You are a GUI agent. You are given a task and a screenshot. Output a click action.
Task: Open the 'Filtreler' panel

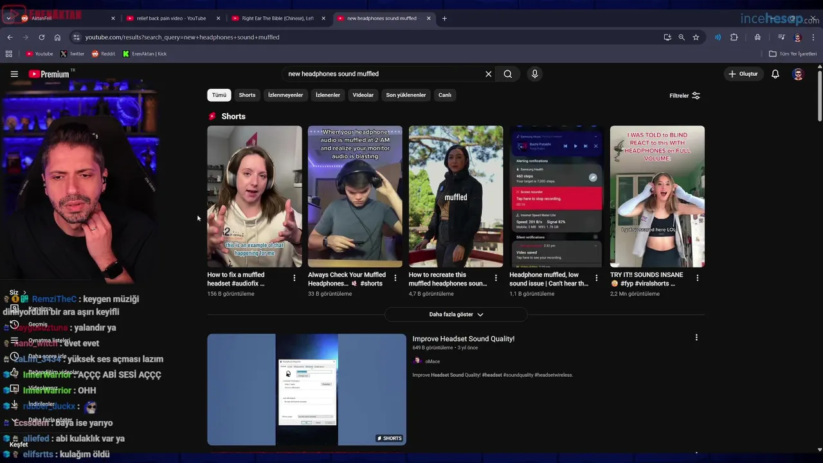click(x=685, y=96)
